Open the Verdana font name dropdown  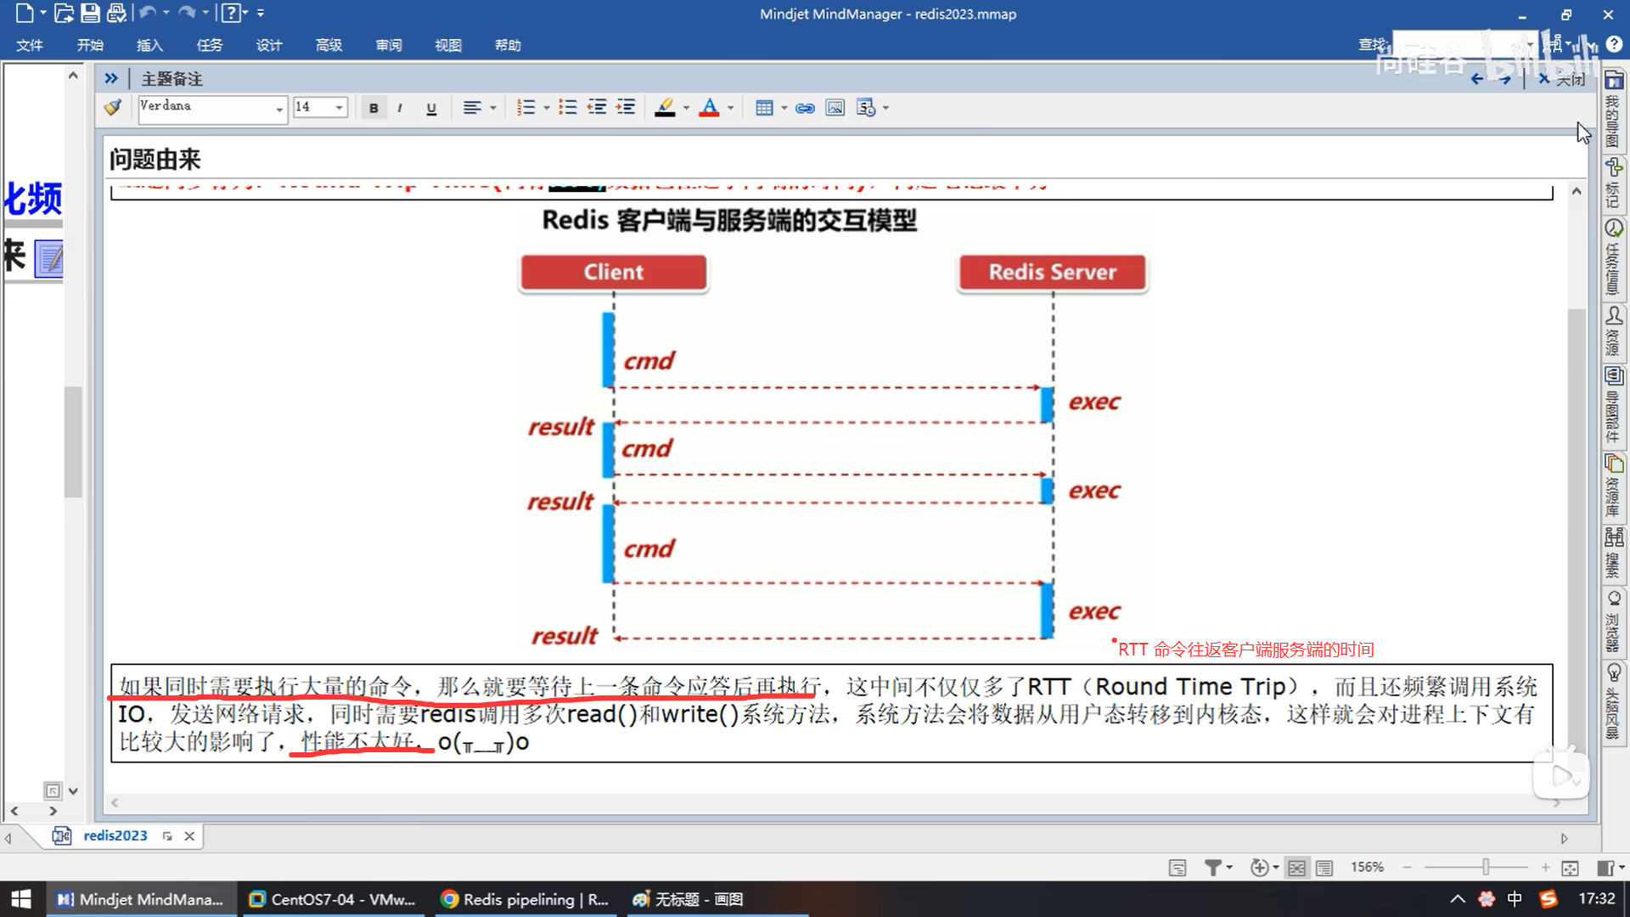(279, 109)
